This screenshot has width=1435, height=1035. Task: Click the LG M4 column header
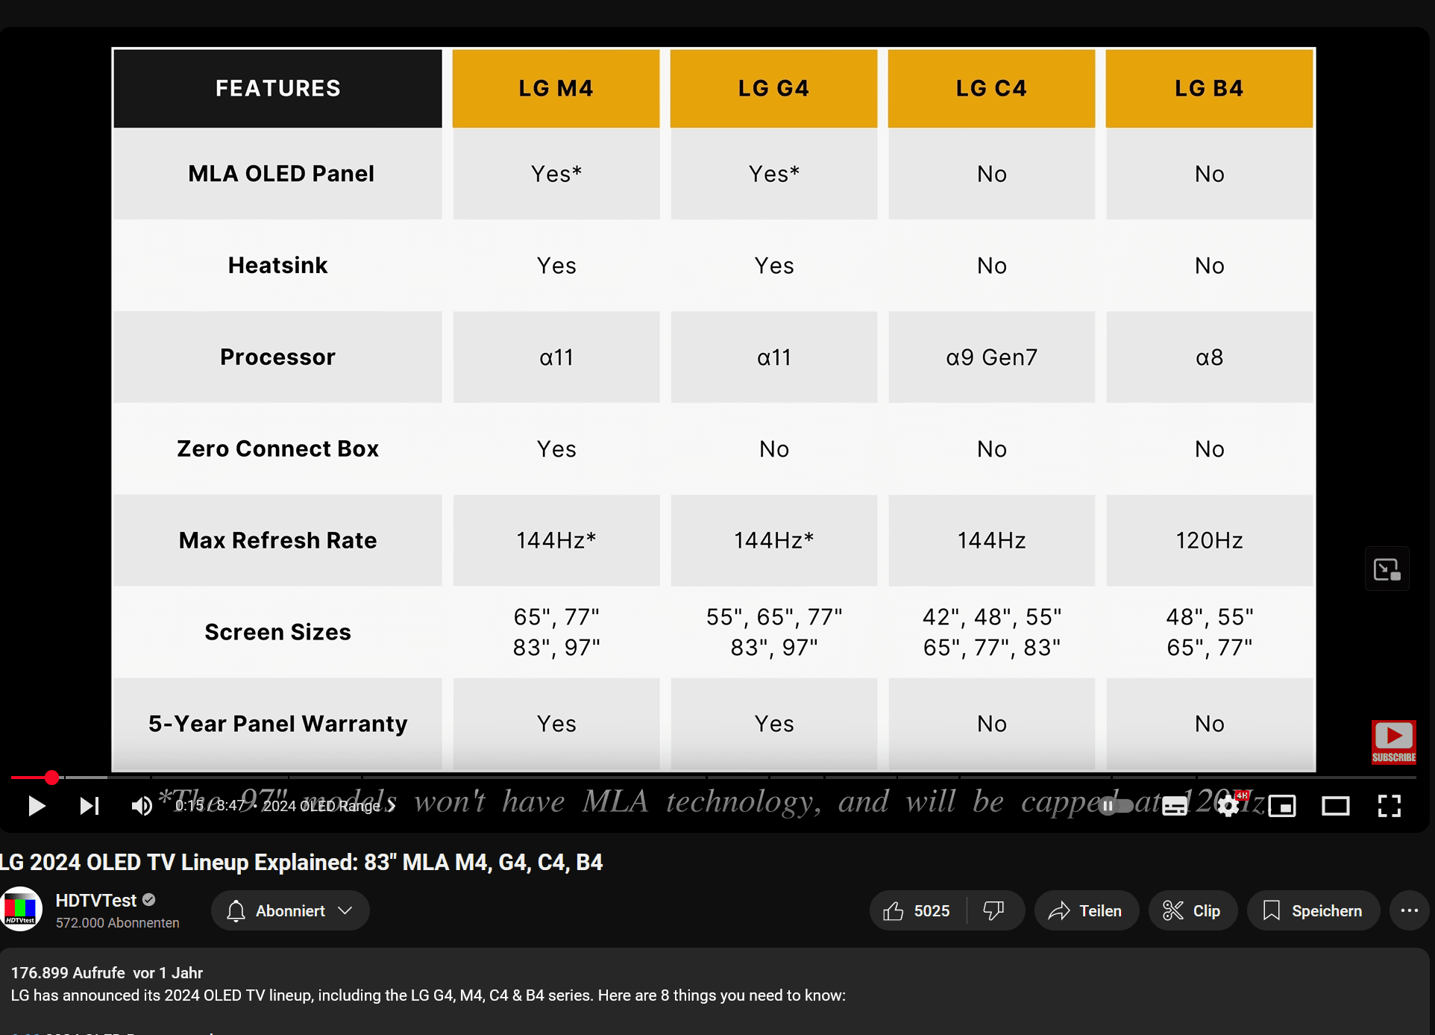(x=556, y=88)
